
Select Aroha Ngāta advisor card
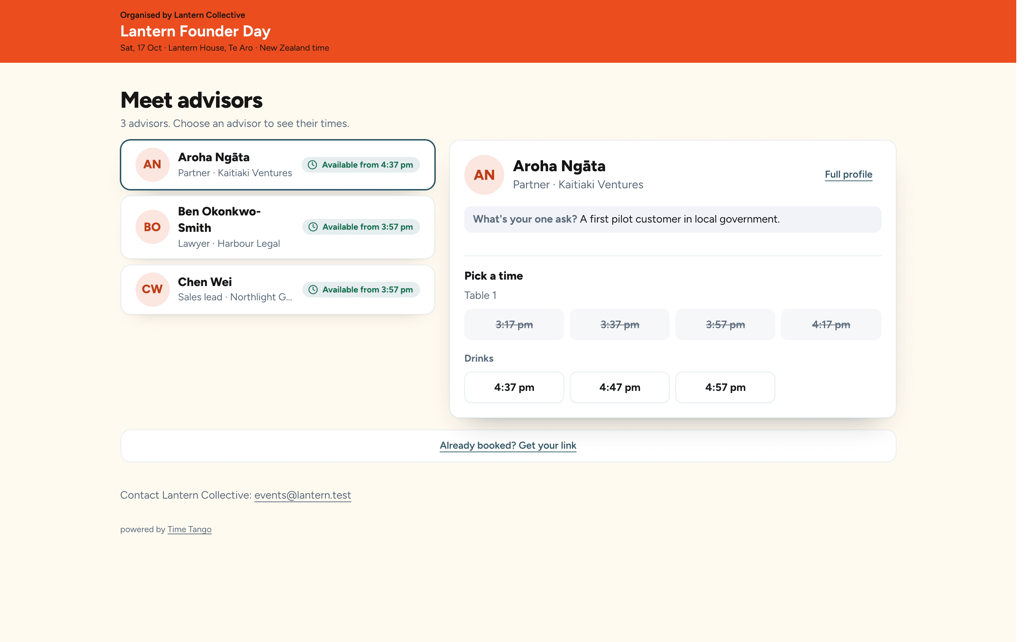[277, 165]
